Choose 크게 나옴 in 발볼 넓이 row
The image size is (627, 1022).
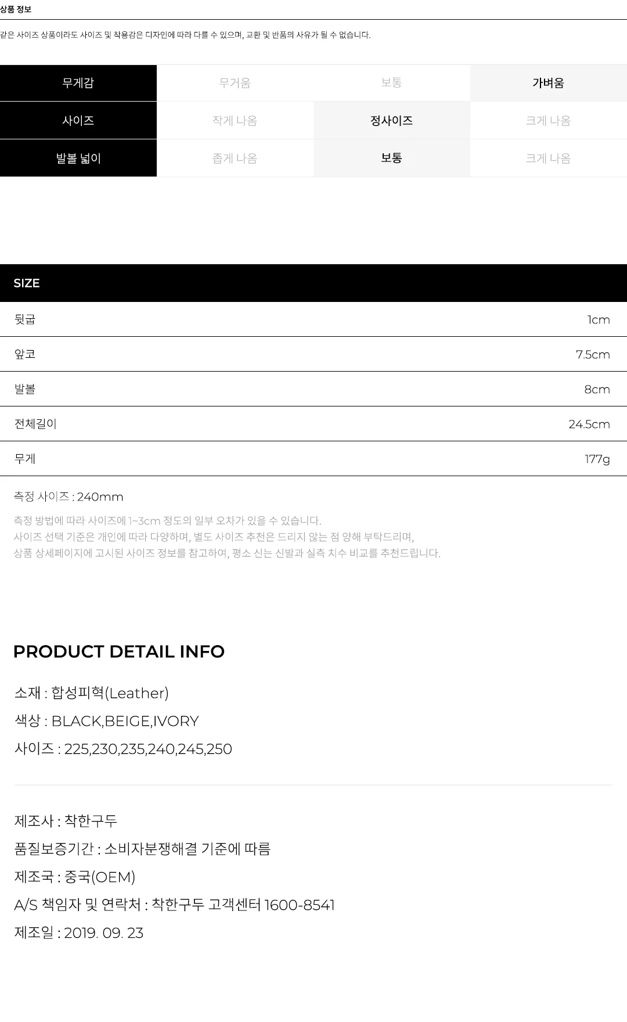tap(548, 158)
